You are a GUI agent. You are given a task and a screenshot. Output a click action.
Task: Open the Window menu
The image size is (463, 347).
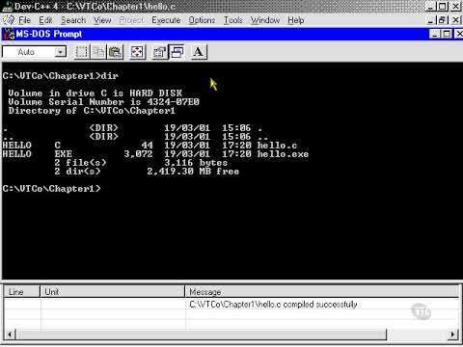click(265, 20)
